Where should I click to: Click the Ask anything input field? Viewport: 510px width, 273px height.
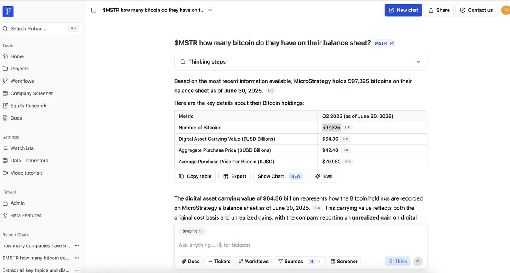tap(300, 245)
